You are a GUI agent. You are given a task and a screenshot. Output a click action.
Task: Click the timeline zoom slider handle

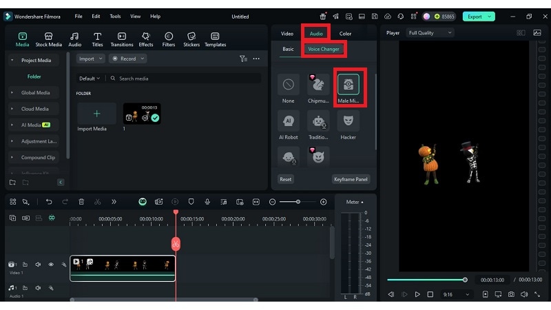coord(298,202)
